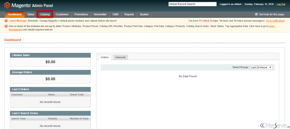Viewport: 290px width, 129px height.
Task: Click the Dashboard page title
Action: click(x=12, y=40)
